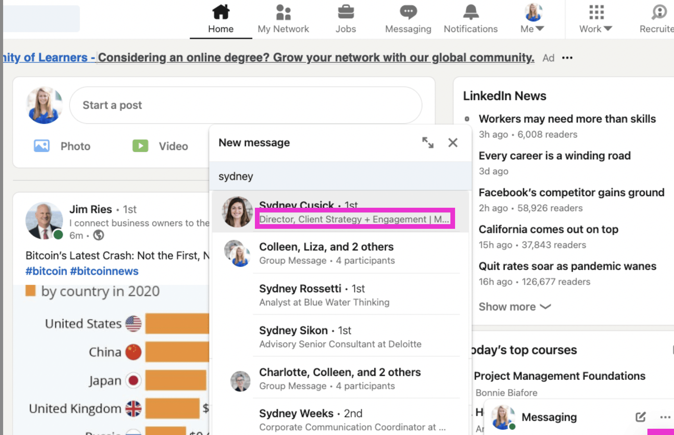The height and width of the screenshot is (435, 674).
Task: Open Workers may need more than skills
Action: pyautogui.click(x=567, y=119)
